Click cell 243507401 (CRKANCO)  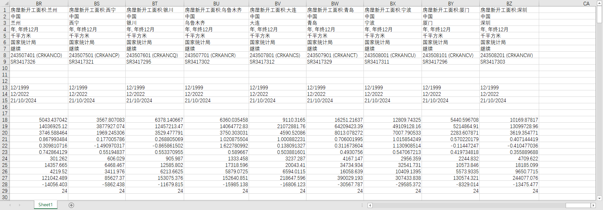(x=39, y=55)
